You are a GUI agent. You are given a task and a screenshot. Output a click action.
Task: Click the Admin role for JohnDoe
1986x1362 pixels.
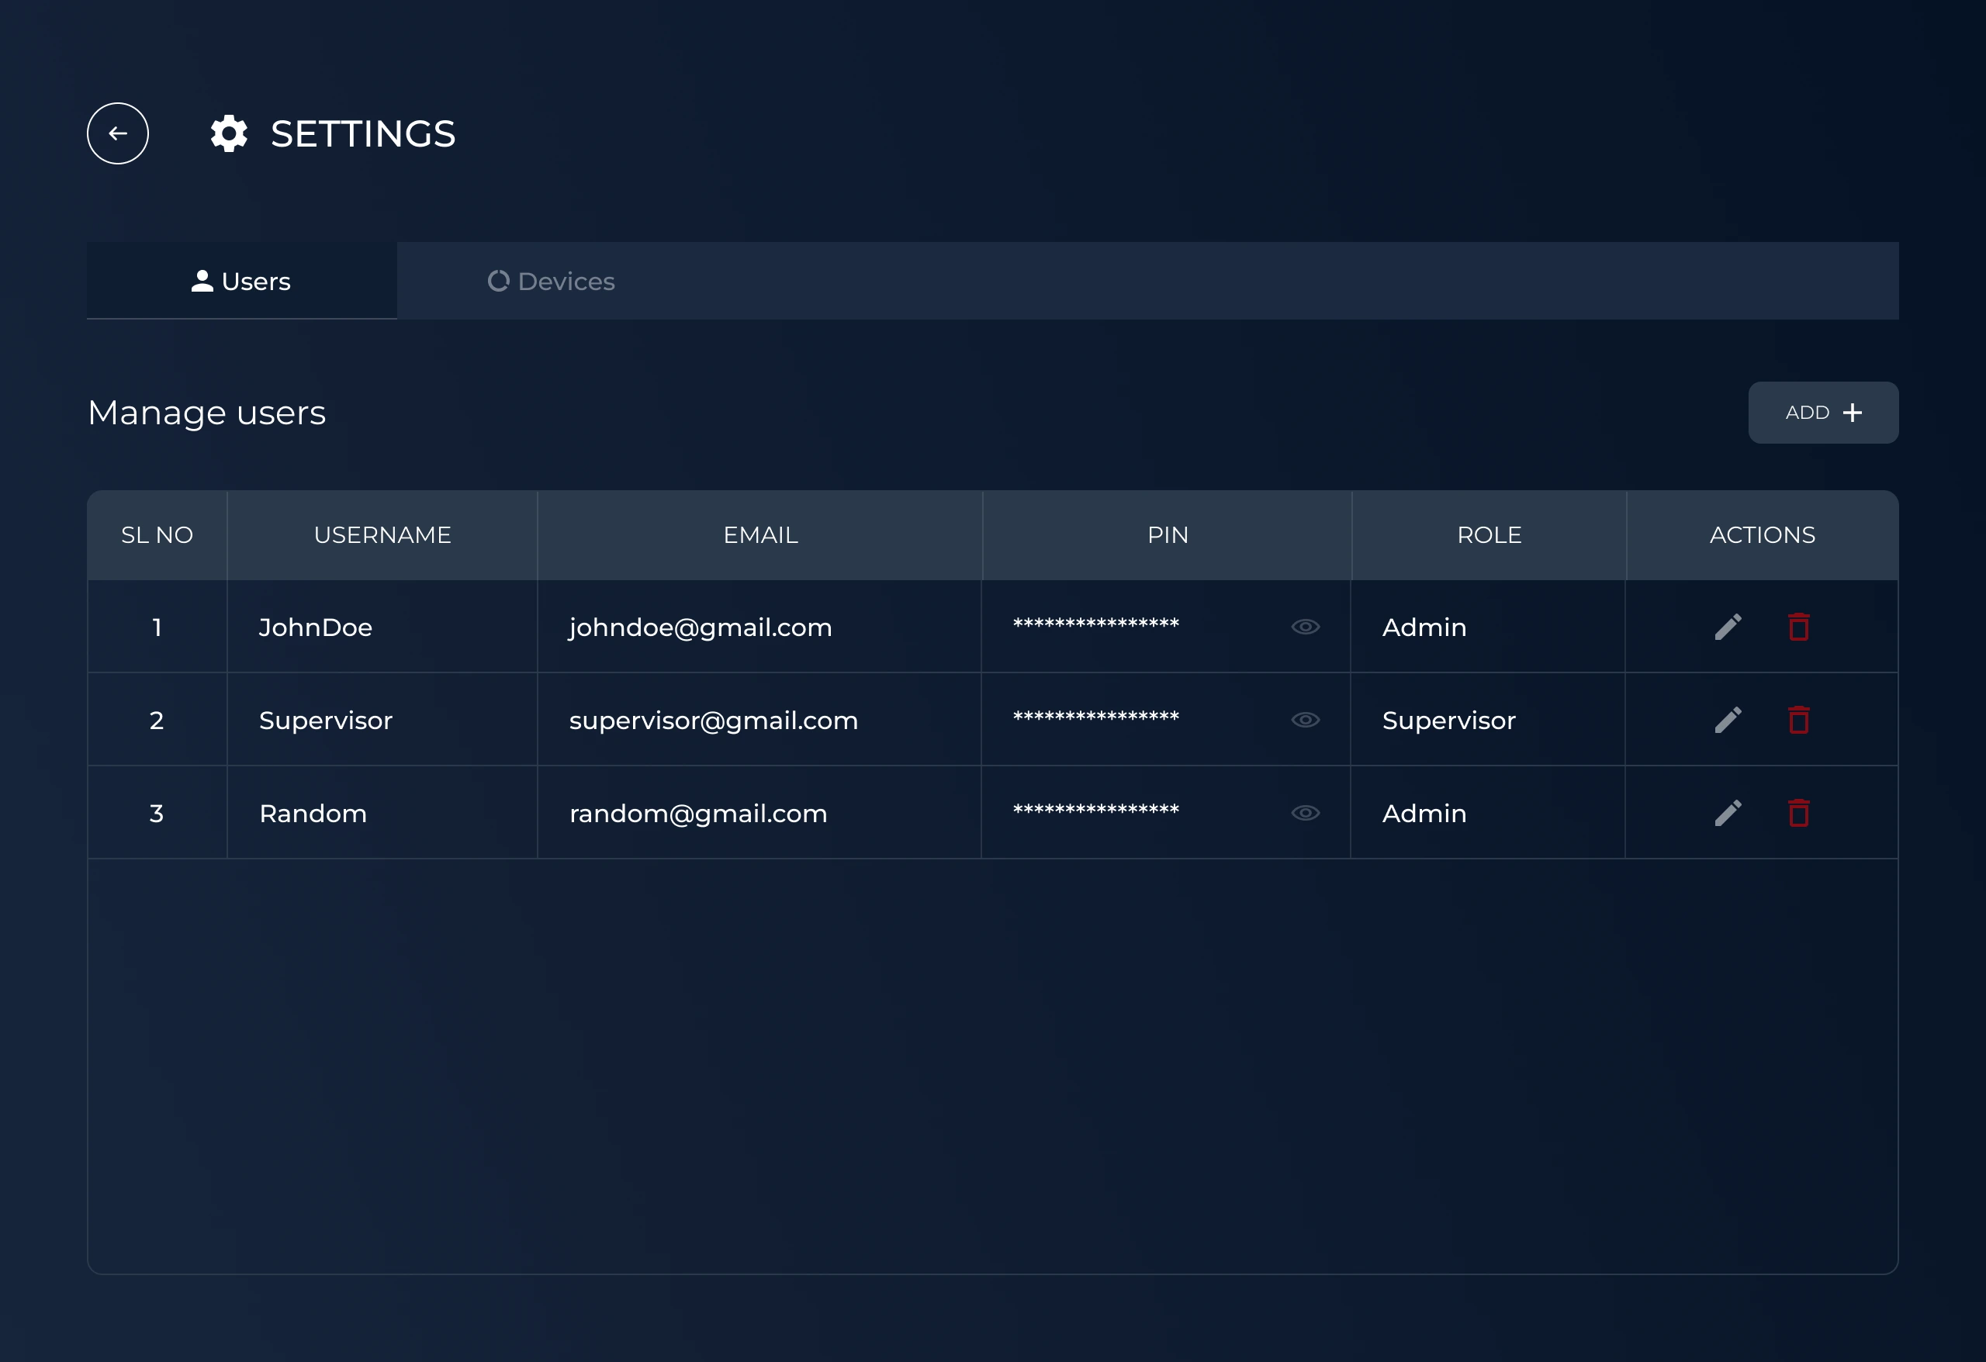tap(1488, 626)
